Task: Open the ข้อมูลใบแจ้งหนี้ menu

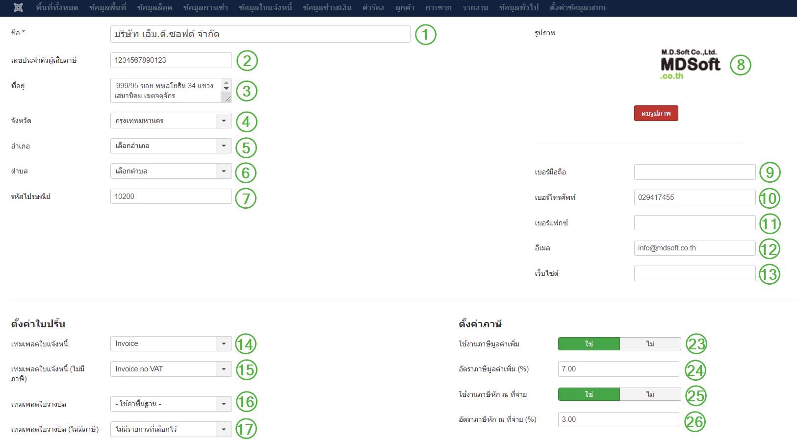Action: [x=265, y=7]
